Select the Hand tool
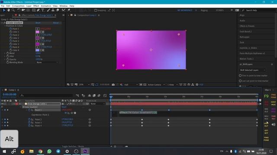Screen dimensions: 277x155 tap(9, 10)
